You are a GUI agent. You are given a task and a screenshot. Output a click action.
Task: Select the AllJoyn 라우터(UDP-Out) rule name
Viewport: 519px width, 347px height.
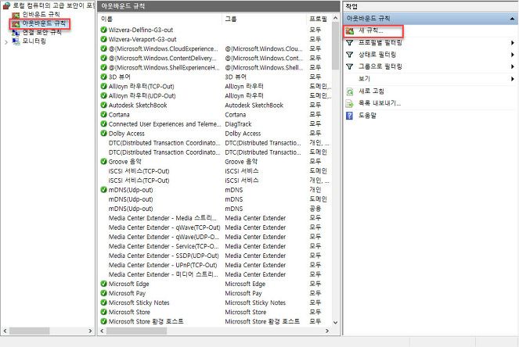tap(142, 96)
